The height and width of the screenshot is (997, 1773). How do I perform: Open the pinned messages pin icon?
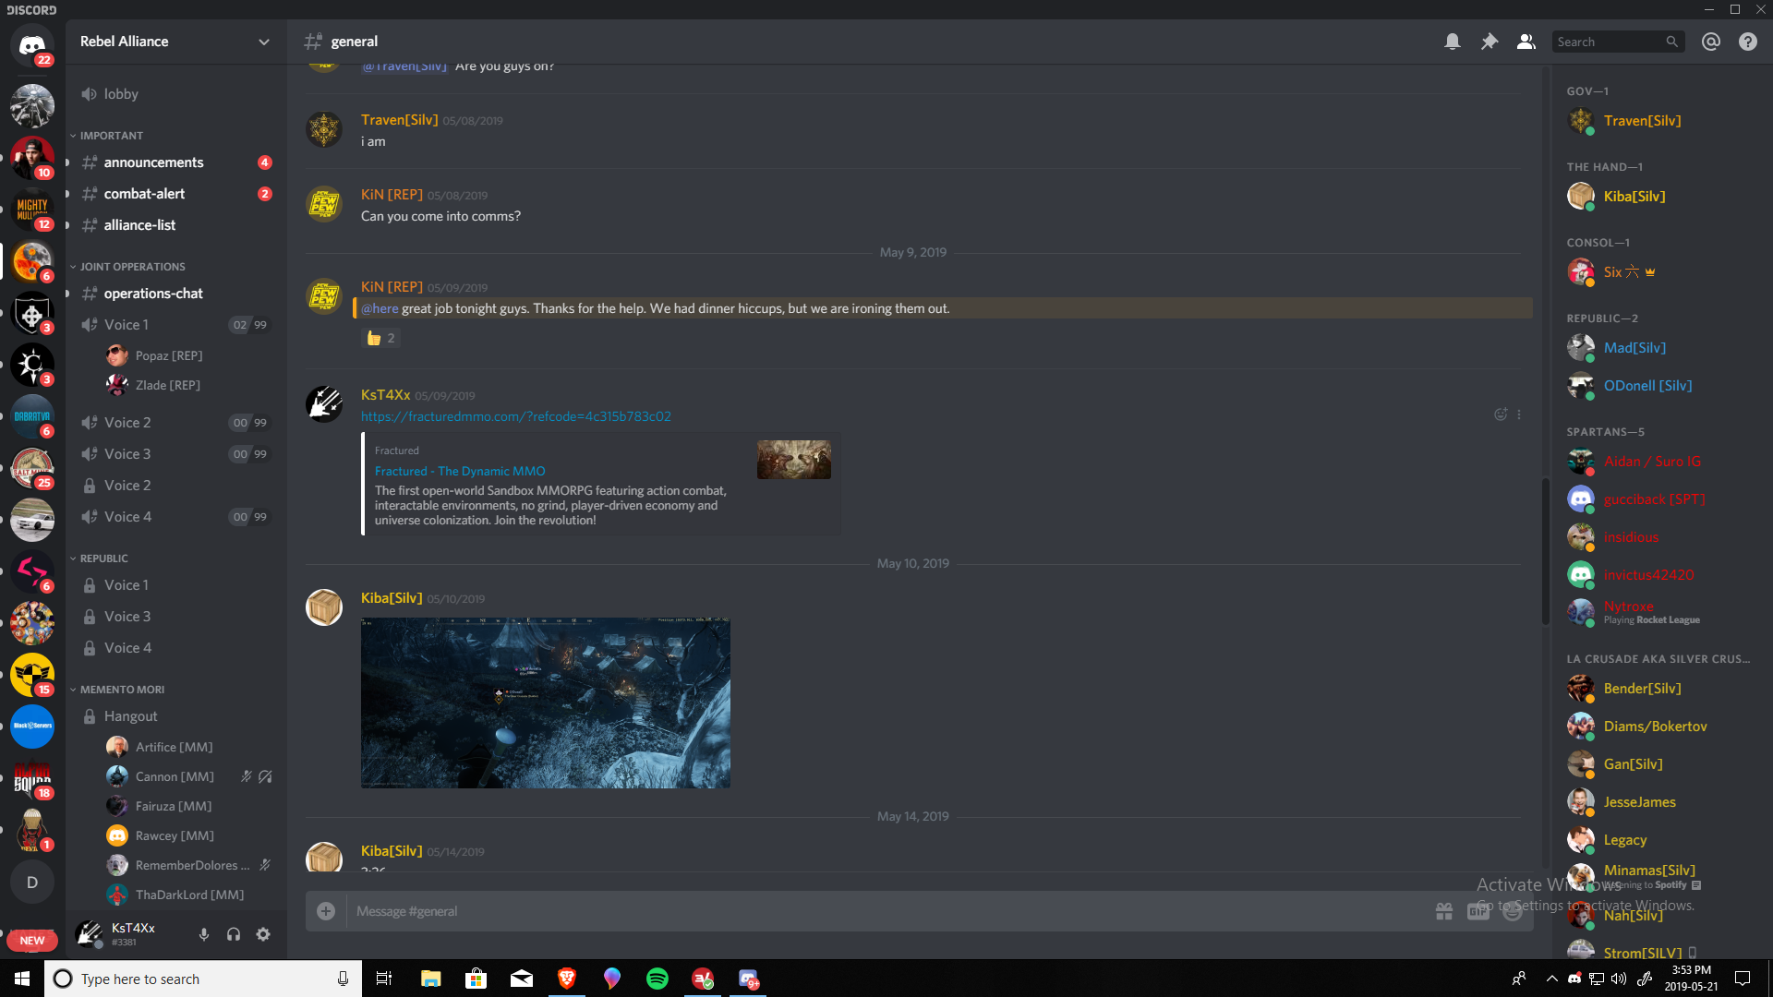1489,42
